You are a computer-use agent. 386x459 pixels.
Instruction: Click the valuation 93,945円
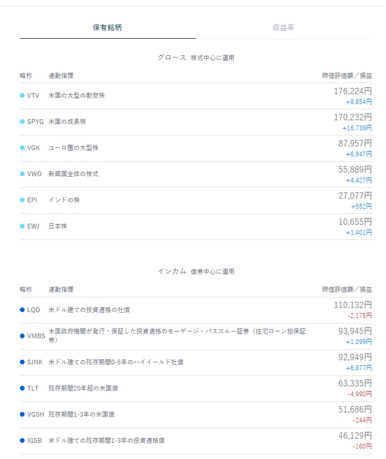click(355, 331)
